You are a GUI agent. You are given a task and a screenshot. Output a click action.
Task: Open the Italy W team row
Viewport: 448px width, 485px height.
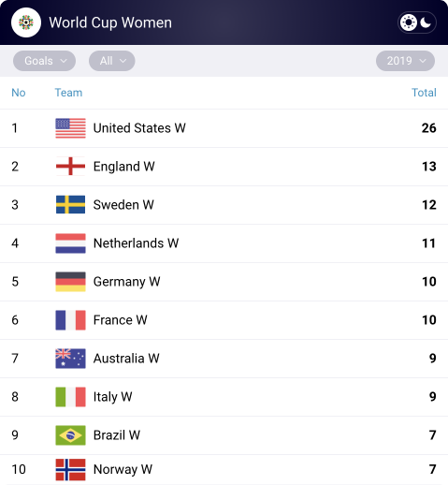point(224,397)
